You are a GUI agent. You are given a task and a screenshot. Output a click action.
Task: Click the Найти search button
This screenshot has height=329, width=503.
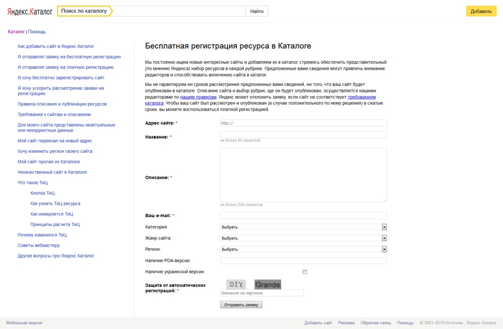[257, 11]
